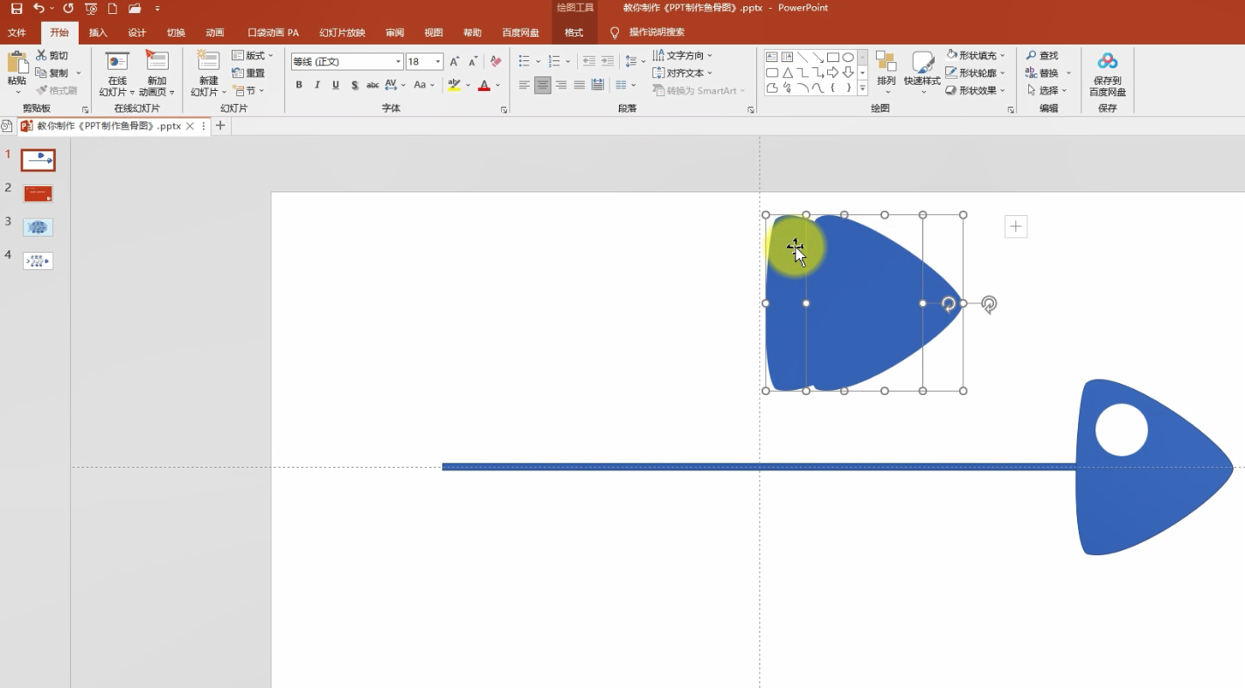The image size is (1245, 688).
Task: Select slide 3 thumbnail
Action: point(38,227)
